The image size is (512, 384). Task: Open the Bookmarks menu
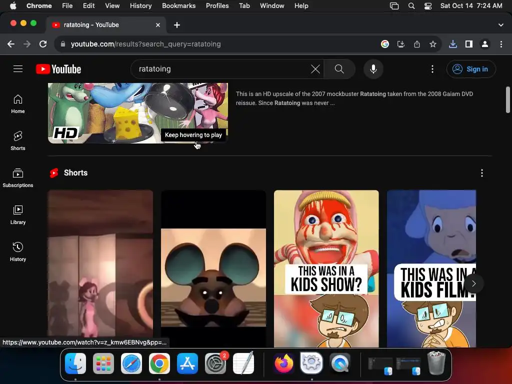178,6
